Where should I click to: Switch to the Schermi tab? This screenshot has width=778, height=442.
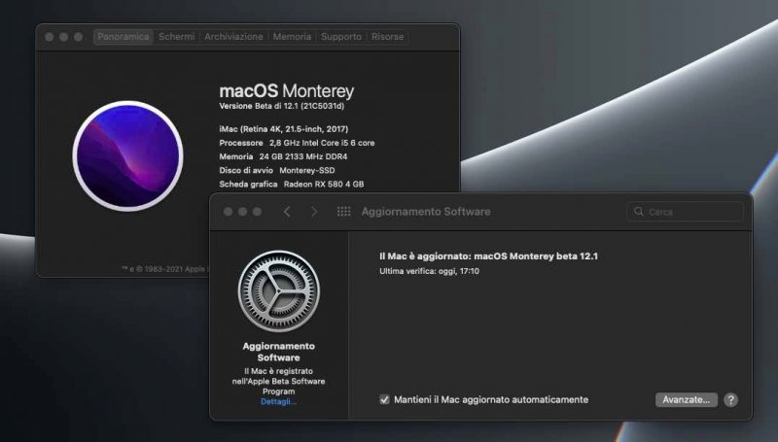tap(177, 37)
